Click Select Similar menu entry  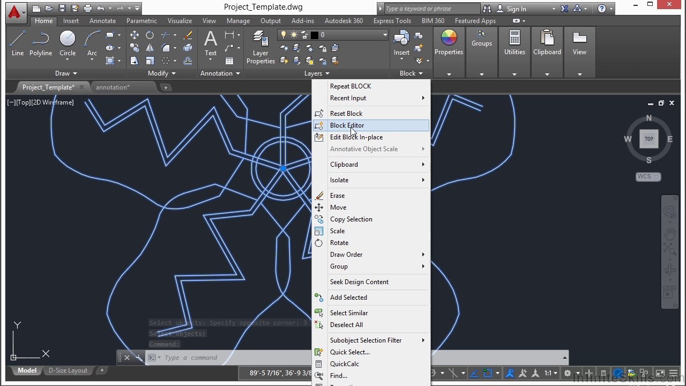(370, 313)
